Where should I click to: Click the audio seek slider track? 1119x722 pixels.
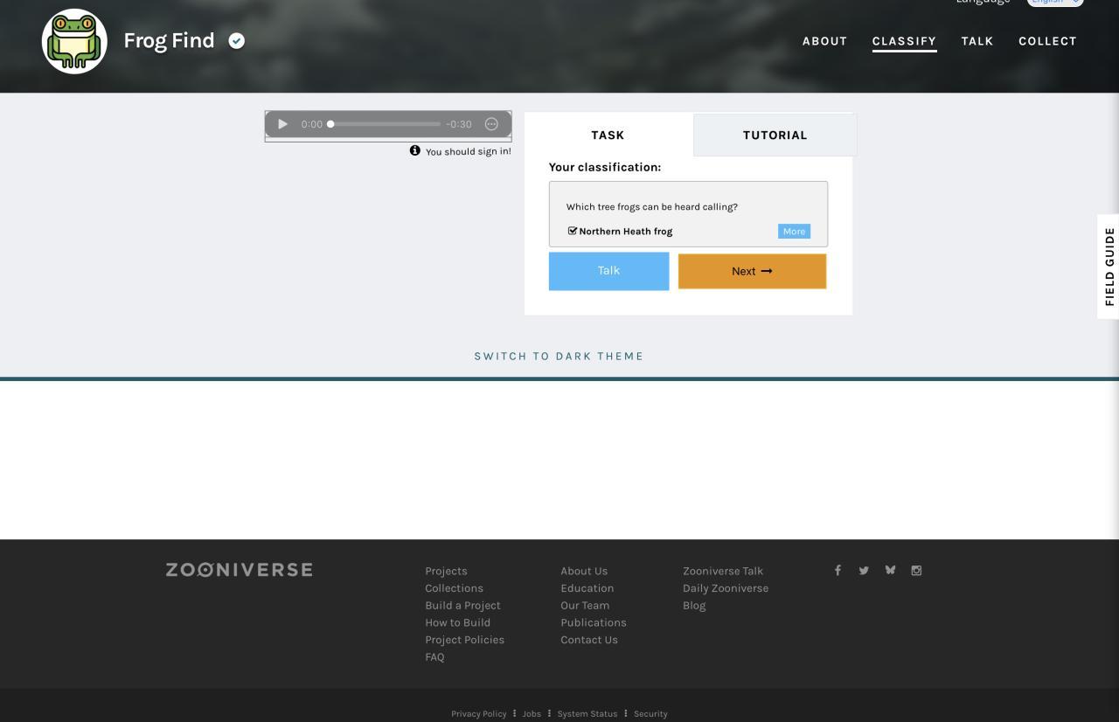tap(386, 124)
